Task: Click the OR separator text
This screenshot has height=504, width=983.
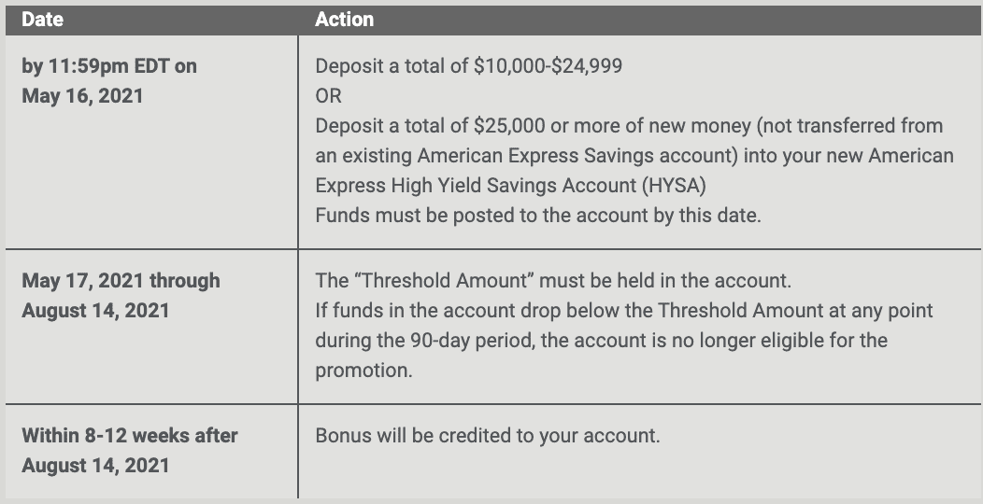Action: 328,96
